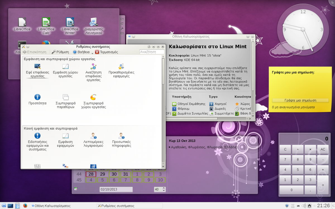
Task: Click the volume speaker icon in system tray
Action: (x=304, y=206)
